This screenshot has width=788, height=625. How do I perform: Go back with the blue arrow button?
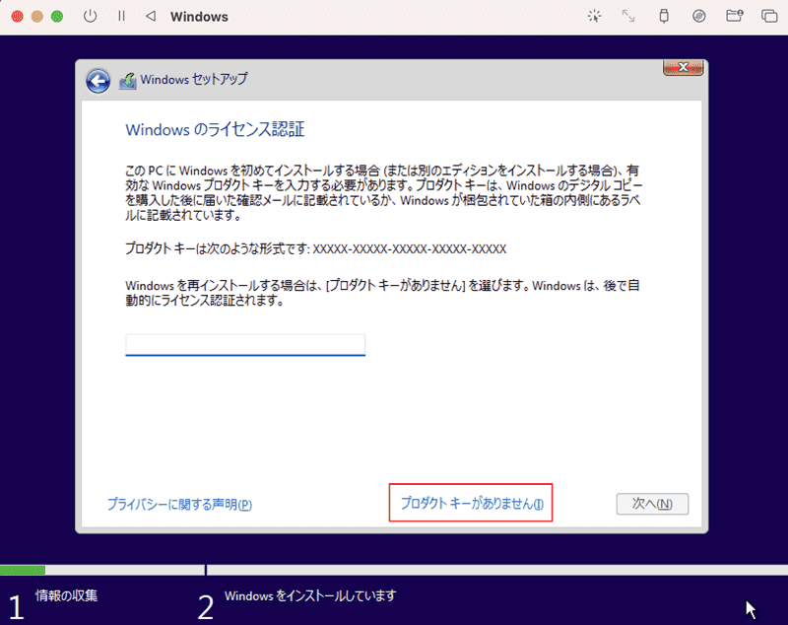pos(98,81)
